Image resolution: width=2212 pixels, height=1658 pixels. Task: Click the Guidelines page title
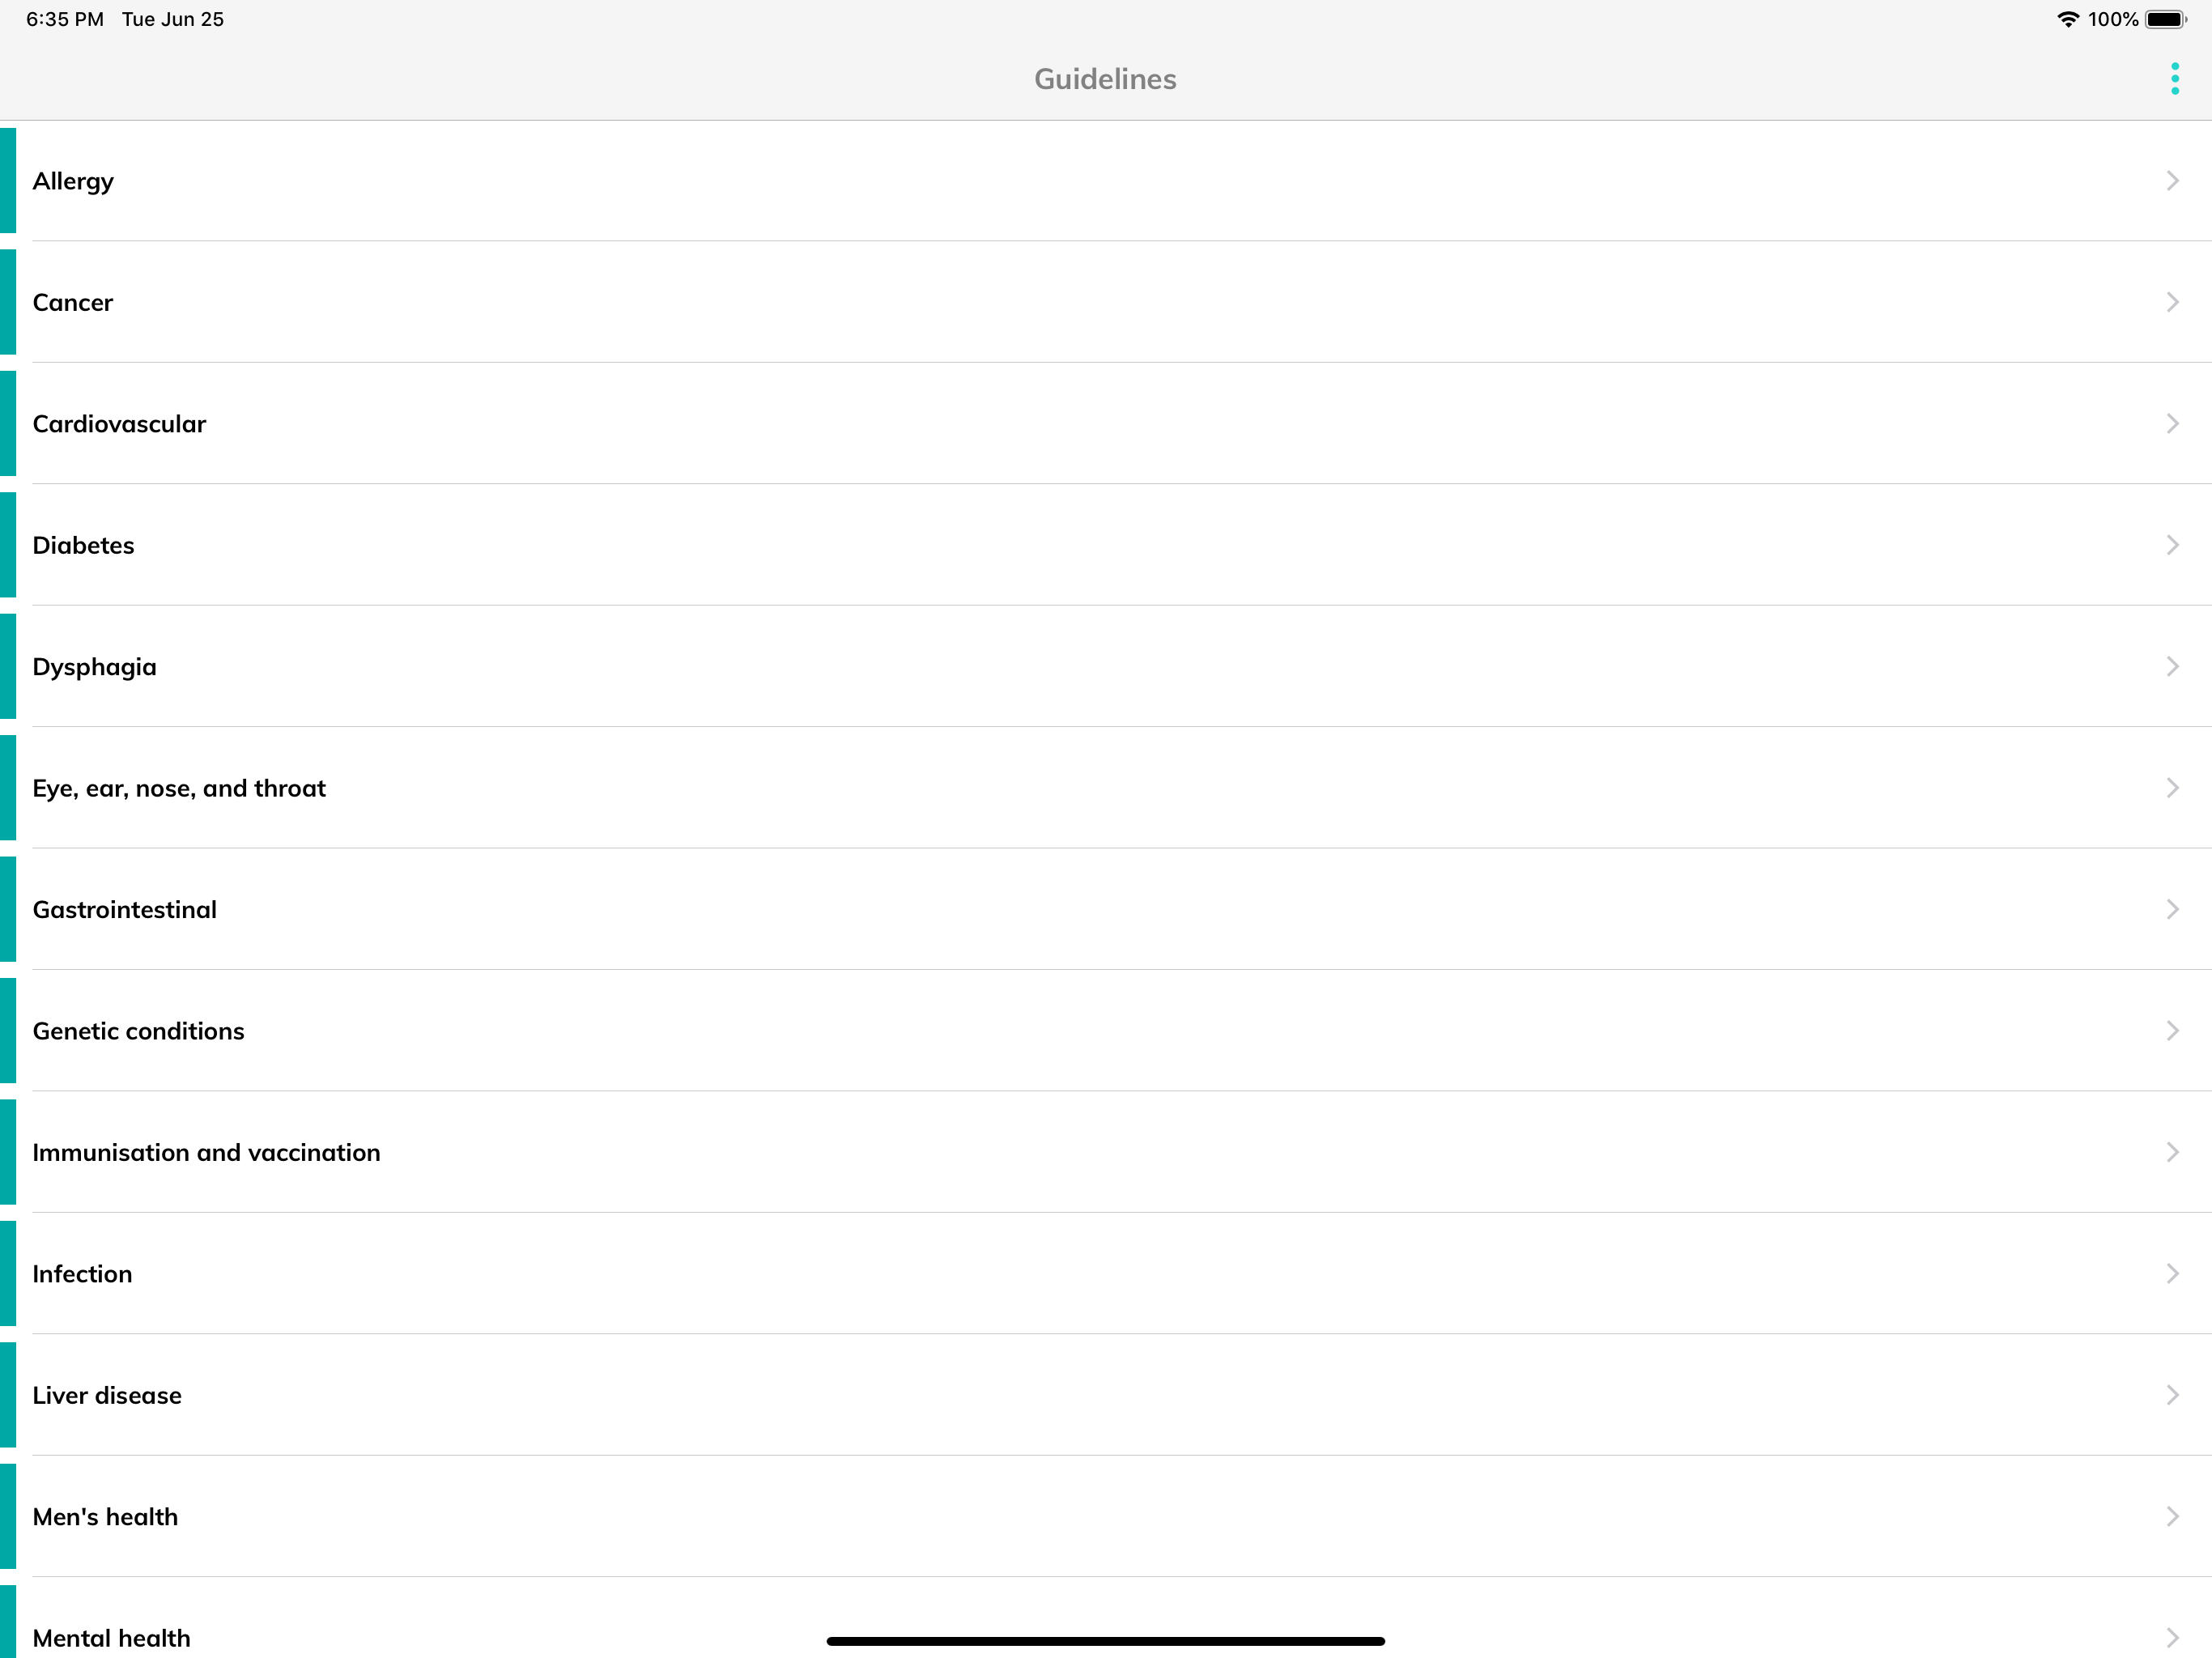pos(1105,79)
